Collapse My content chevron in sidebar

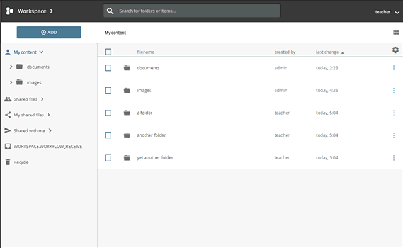42,52
